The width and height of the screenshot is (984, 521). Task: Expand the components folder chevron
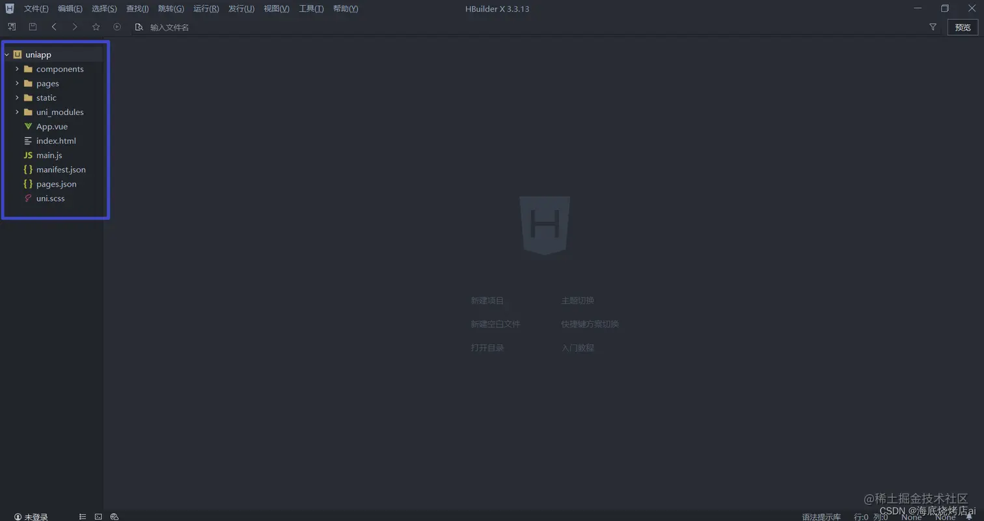click(x=17, y=69)
